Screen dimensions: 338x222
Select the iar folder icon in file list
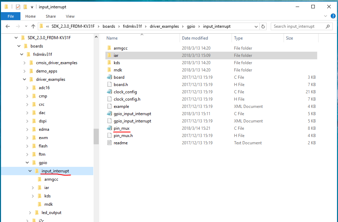click(109, 55)
